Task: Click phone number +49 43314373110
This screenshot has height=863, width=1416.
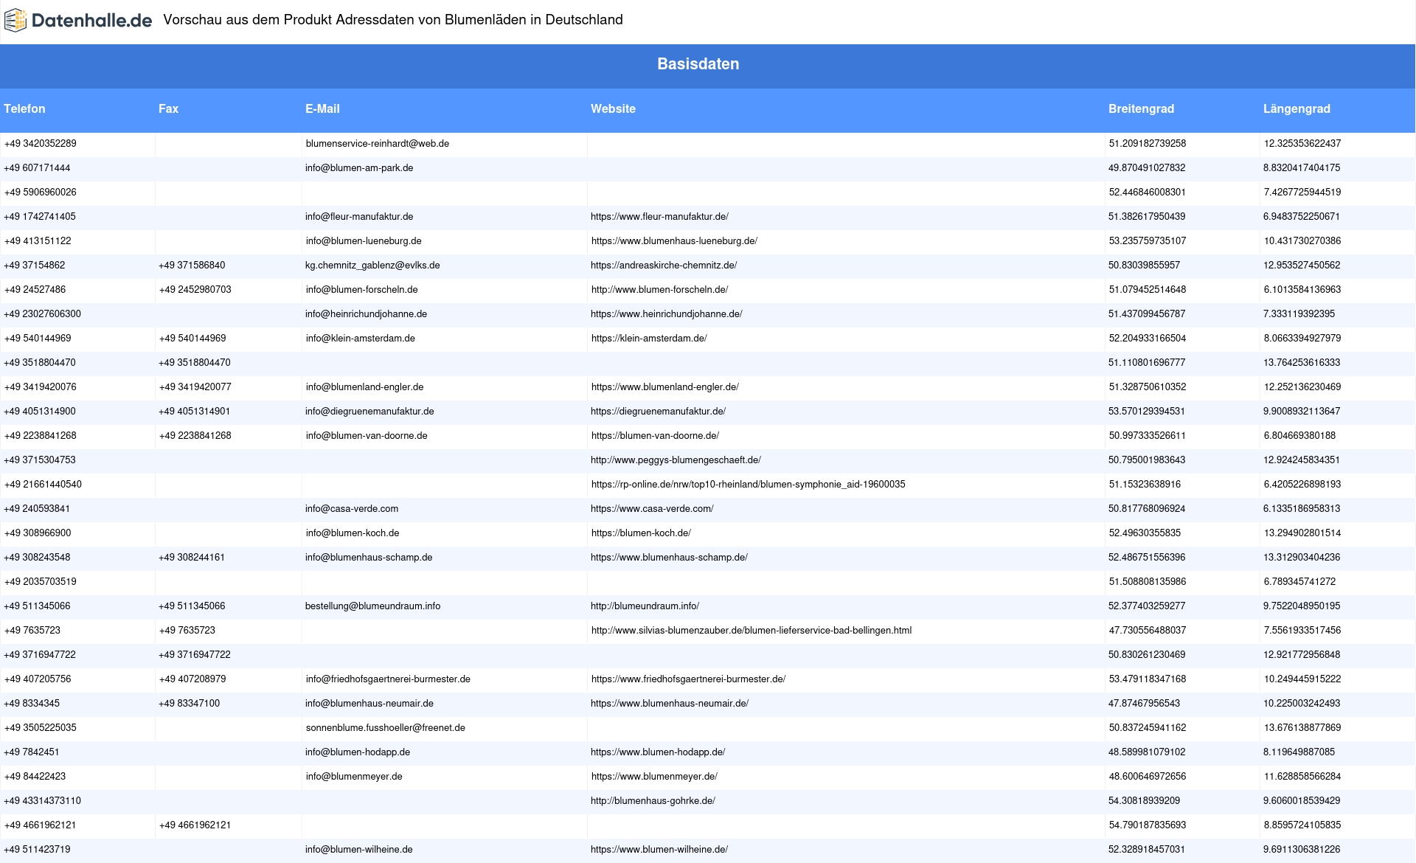Action: (x=42, y=801)
